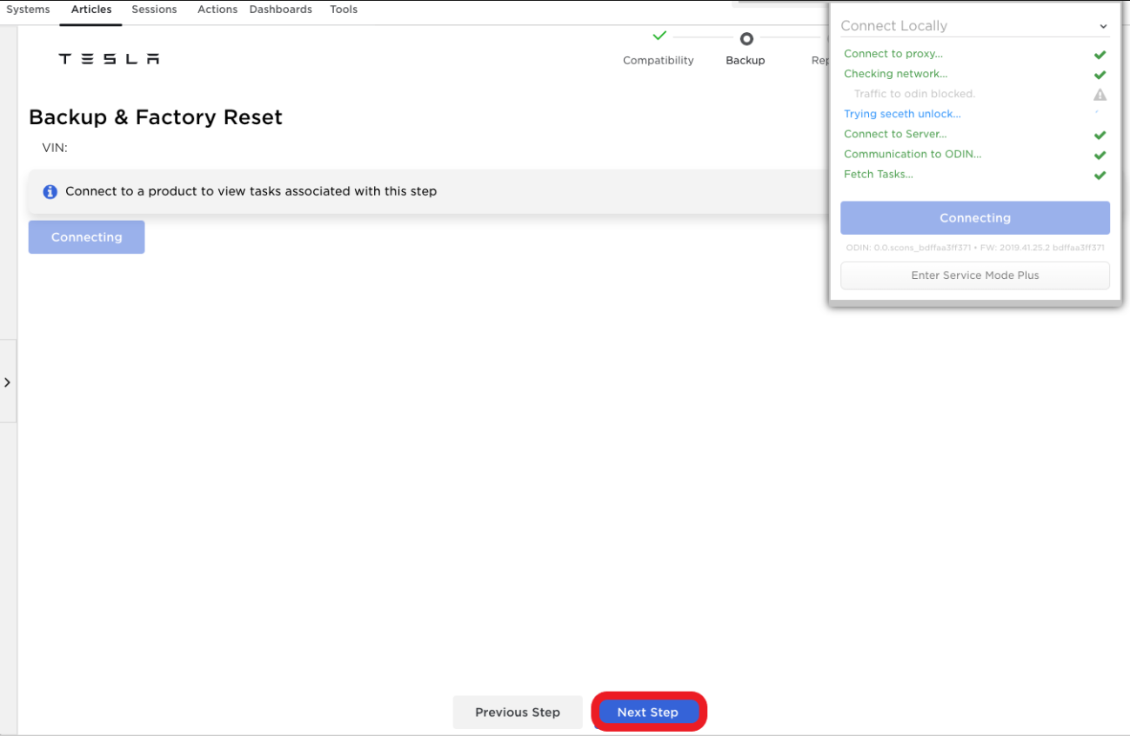Screen dimensions: 1130x736
Task: Switch to the Sessions tab
Action: [154, 10]
